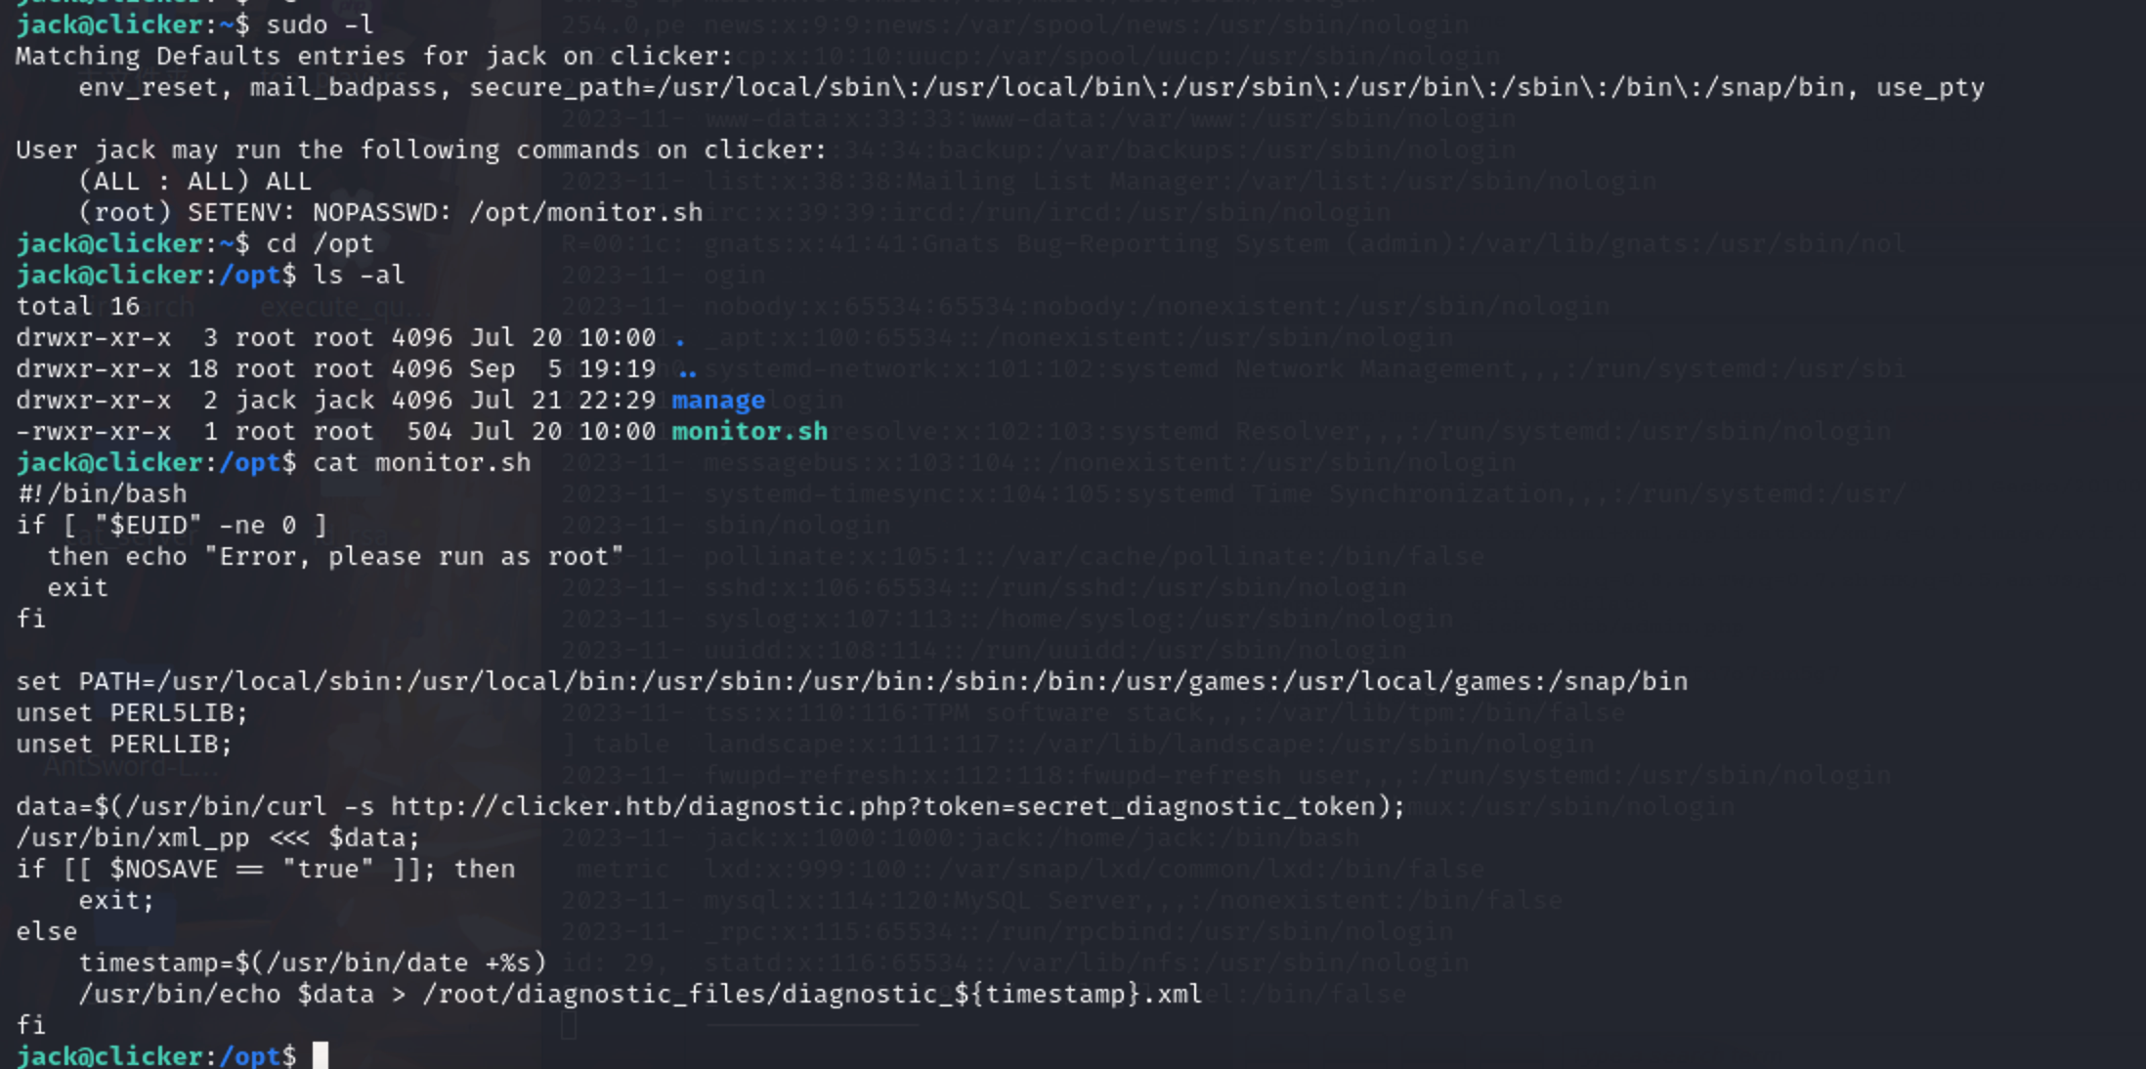Viewport: 2146px width, 1069px height.
Task: Click the "unset PERLLIB;" line
Action: pos(124,745)
